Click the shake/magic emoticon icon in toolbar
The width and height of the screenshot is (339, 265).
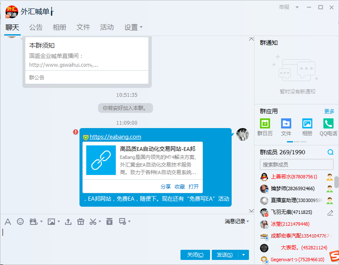coord(33,221)
